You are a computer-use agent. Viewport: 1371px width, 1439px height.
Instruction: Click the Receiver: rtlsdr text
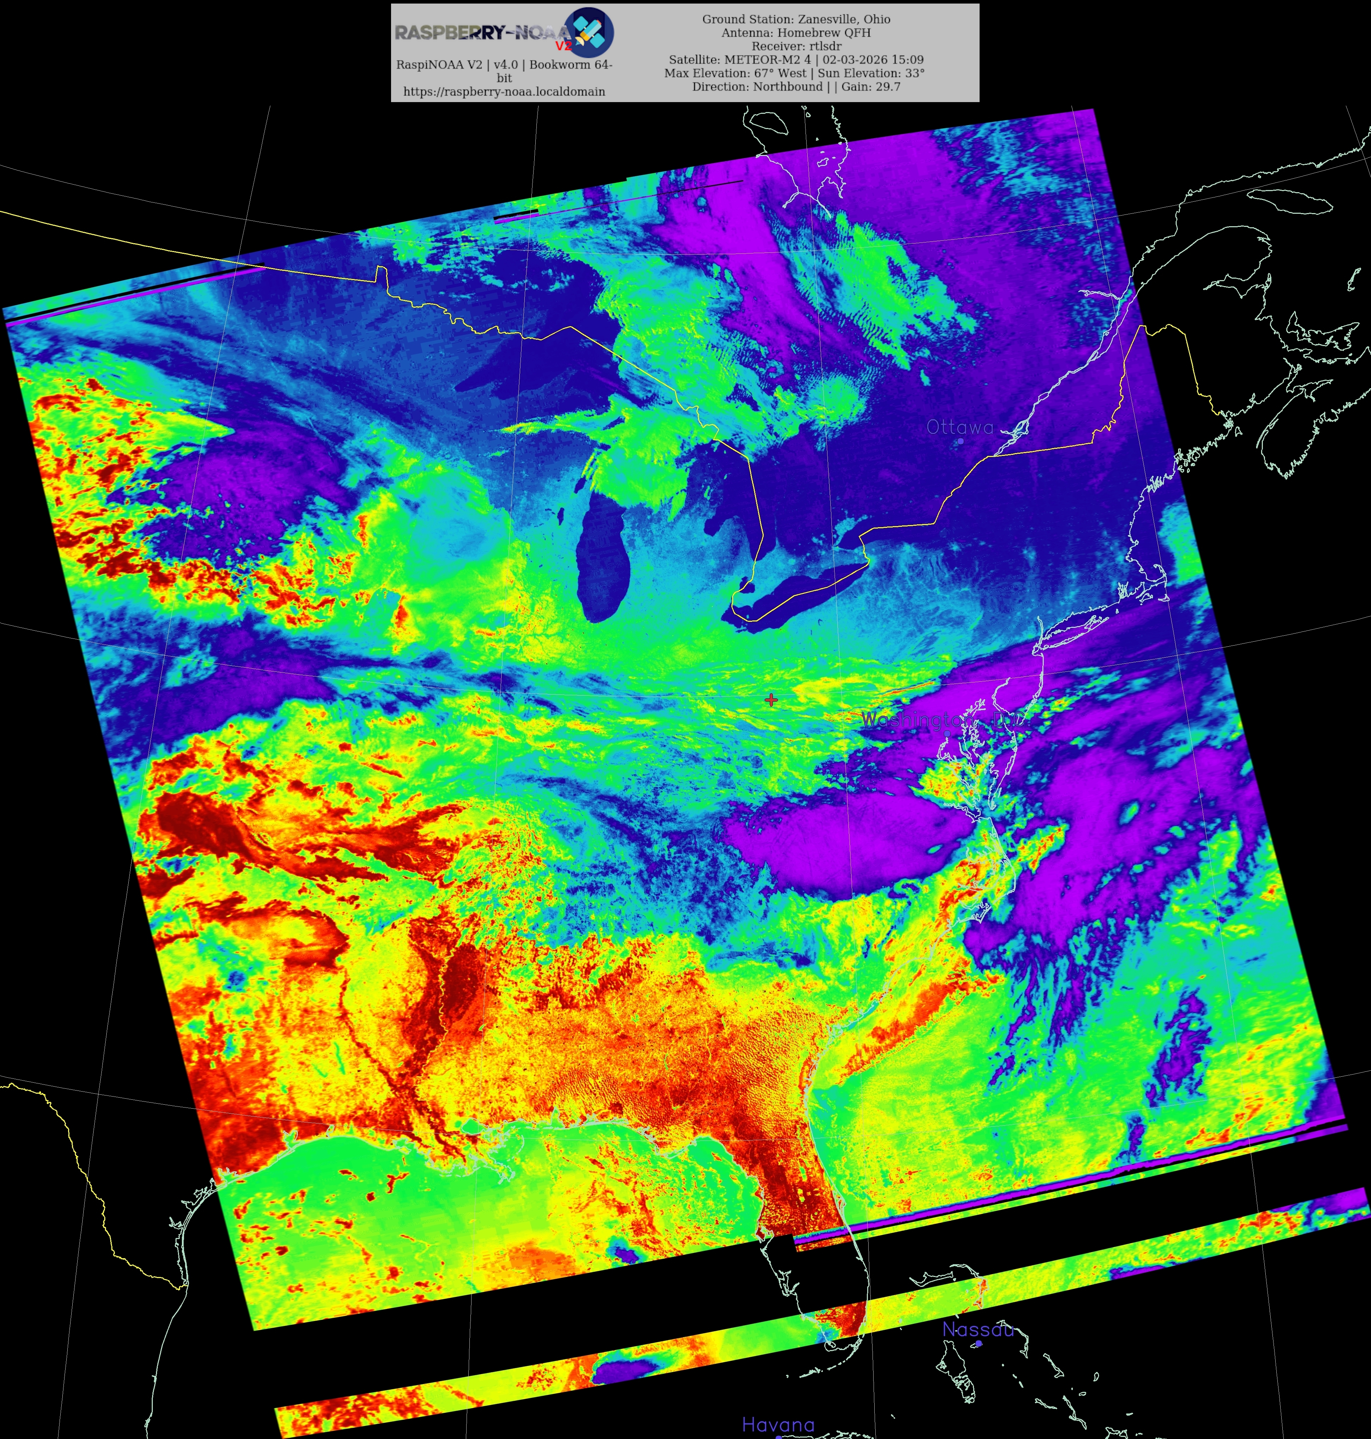tap(796, 46)
